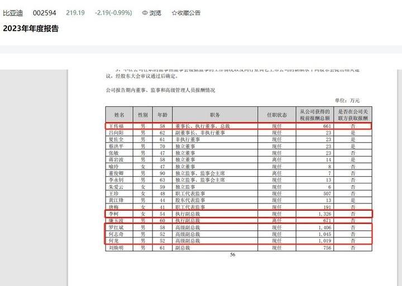Click the remuneration value 671
This screenshot has height=286, width=402.
pos(327,220)
